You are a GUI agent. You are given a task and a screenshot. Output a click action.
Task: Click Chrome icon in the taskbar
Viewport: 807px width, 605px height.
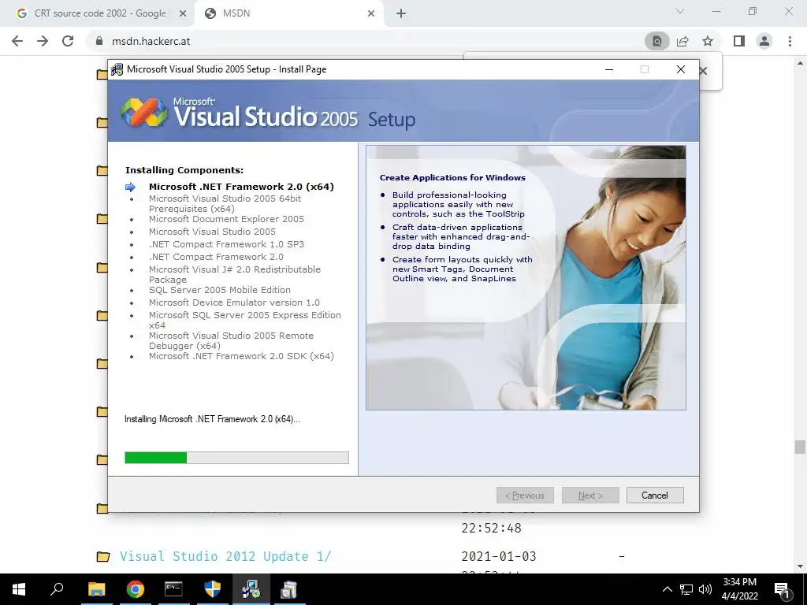coord(136,589)
